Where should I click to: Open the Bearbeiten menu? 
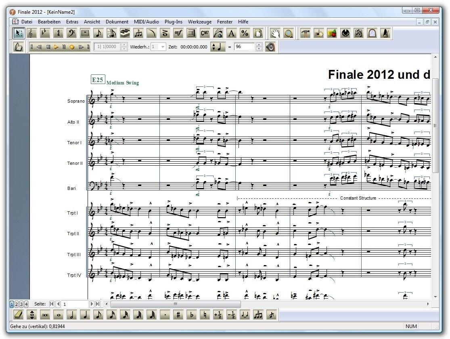49,21
